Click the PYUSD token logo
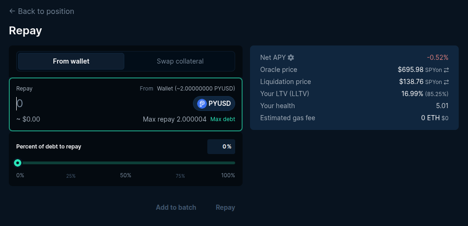 [x=202, y=103]
